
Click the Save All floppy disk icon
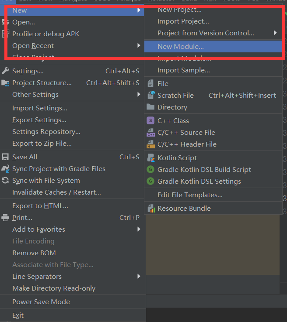click(x=5, y=157)
